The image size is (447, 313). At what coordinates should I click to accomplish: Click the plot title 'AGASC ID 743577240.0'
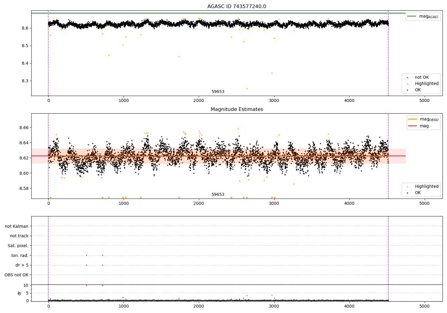pos(237,7)
